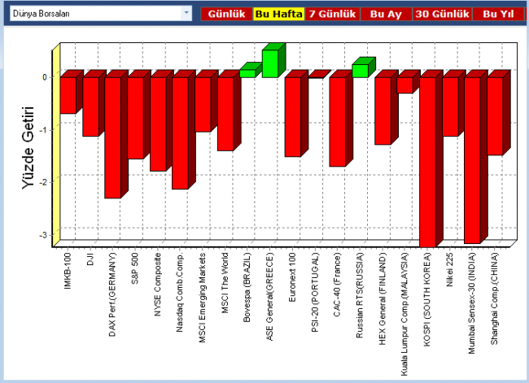Click the IMKB-100 axis label

pos(68,271)
